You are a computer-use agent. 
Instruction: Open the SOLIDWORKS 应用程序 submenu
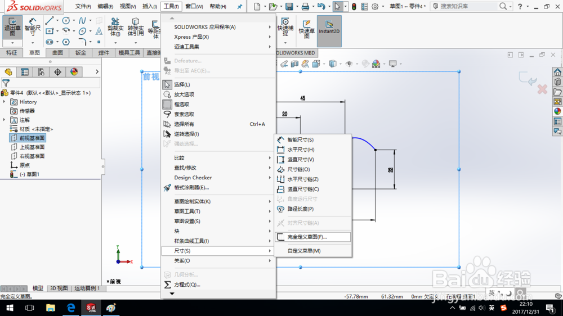click(218, 27)
